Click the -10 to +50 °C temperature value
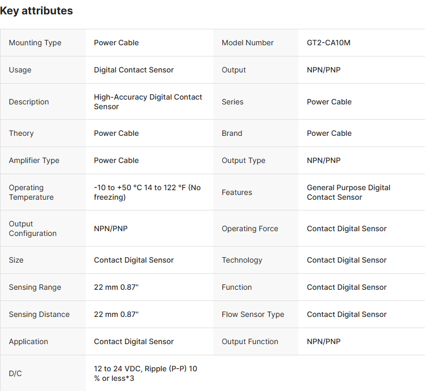This screenshot has height=391, width=425. pos(147,192)
